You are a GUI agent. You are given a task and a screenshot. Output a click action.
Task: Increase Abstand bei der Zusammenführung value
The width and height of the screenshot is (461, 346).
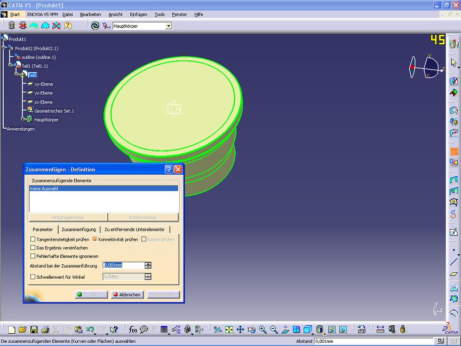click(148, 264)
